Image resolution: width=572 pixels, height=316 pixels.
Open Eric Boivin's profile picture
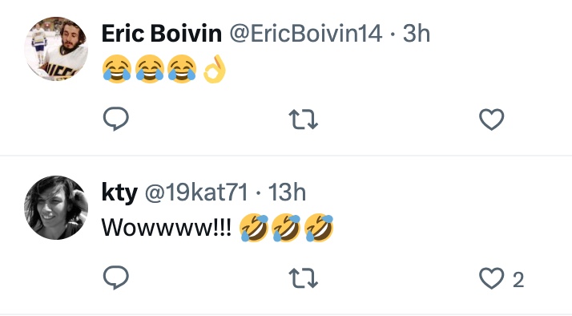tap(56, 49)
